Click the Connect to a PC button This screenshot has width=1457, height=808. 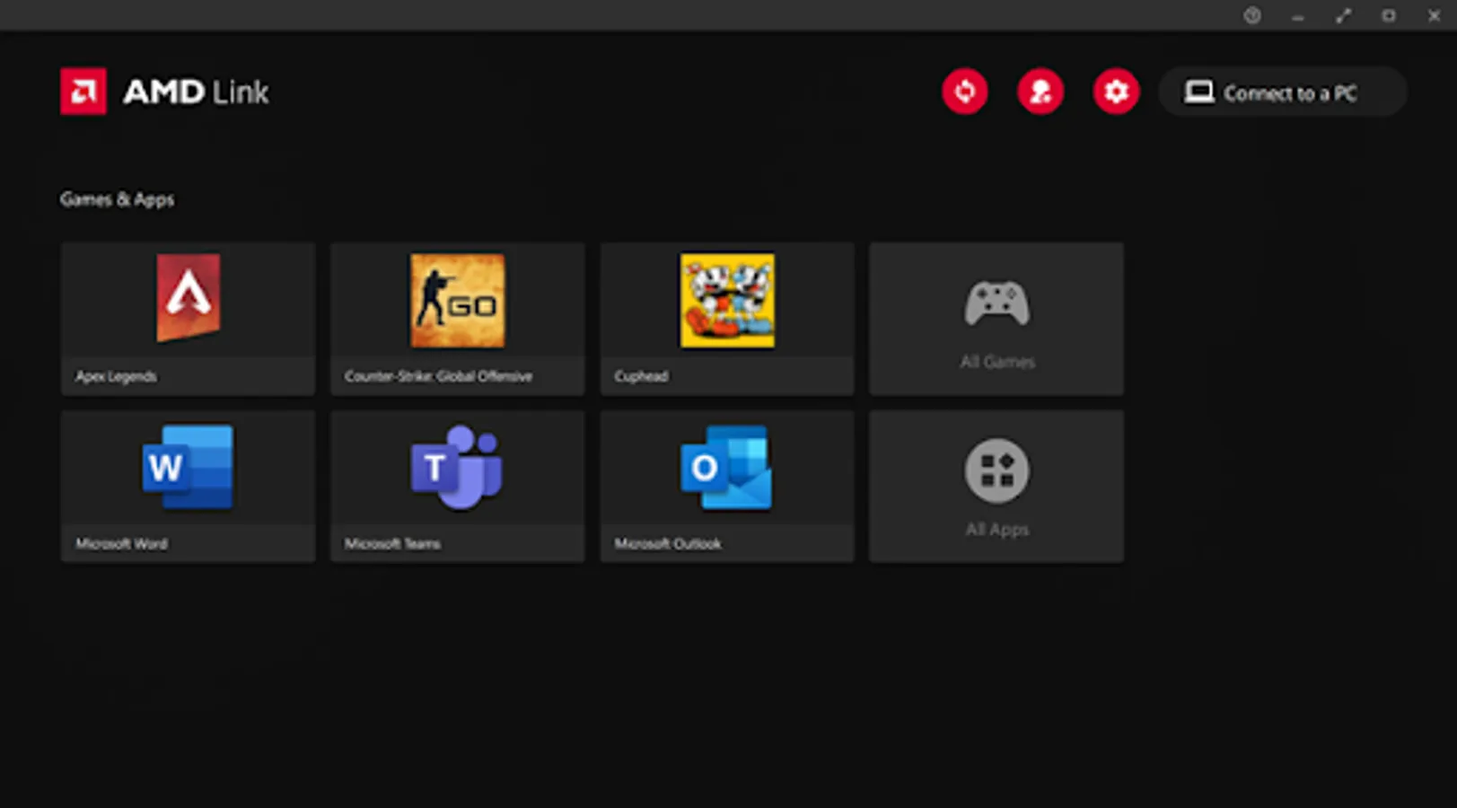1282,92
